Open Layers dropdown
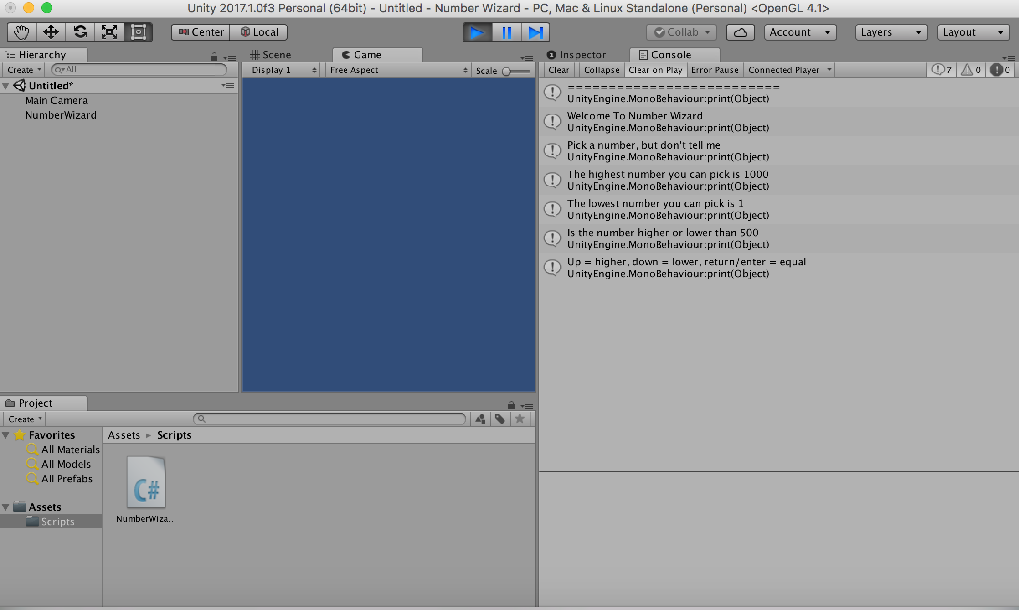Viewport: 1019px width, 610px height. click(891, 32)
